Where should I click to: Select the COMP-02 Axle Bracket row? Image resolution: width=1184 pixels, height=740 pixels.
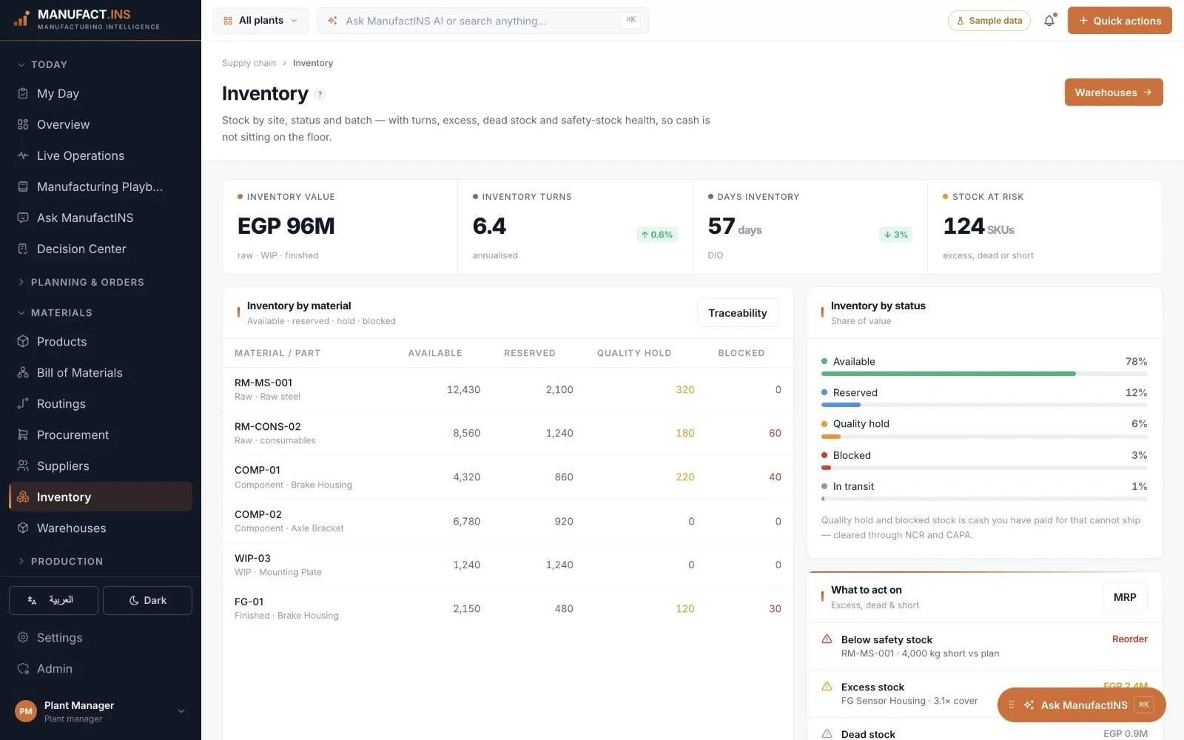point(508,521)
